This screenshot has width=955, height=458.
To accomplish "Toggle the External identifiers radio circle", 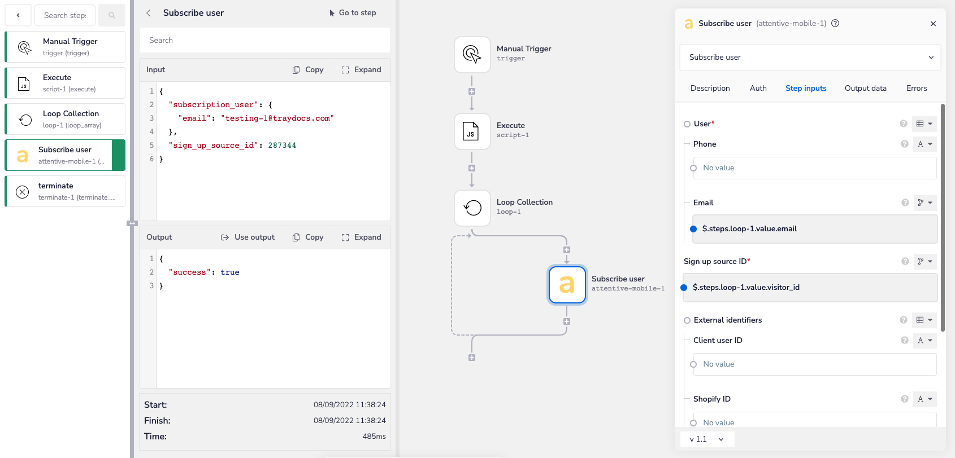I will pos(687,320).
